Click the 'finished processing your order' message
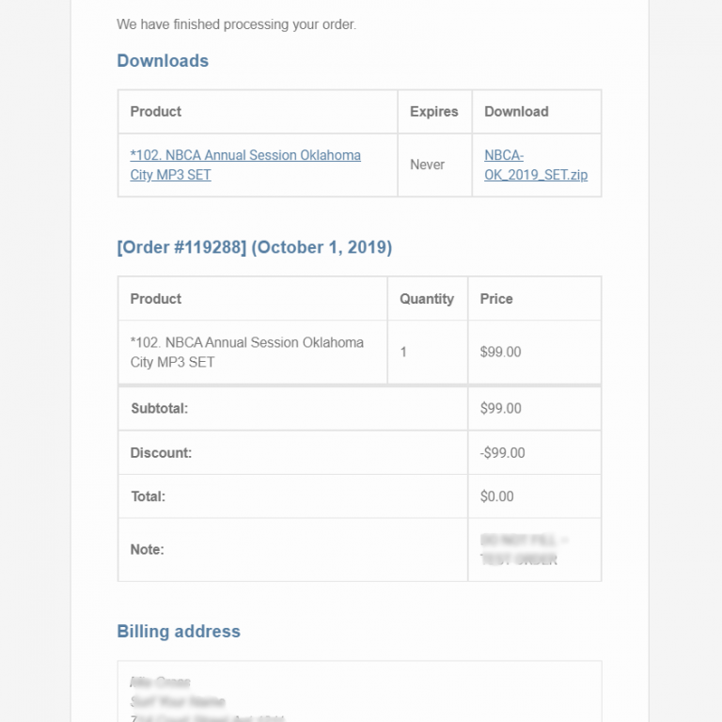The image size is (722, 722). coord(236,24)
